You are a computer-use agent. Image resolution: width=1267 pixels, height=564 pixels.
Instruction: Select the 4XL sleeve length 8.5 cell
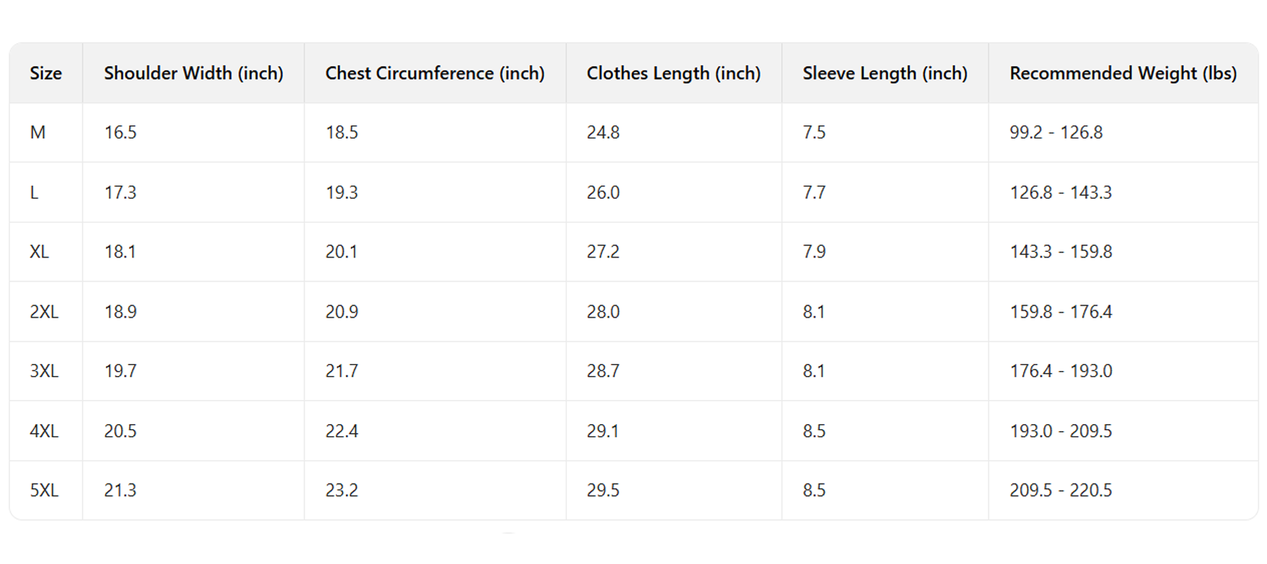[x=814, y=431]
